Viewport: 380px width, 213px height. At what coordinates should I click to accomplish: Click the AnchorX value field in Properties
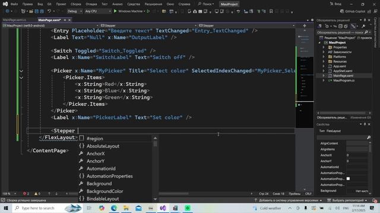[357, 155]
